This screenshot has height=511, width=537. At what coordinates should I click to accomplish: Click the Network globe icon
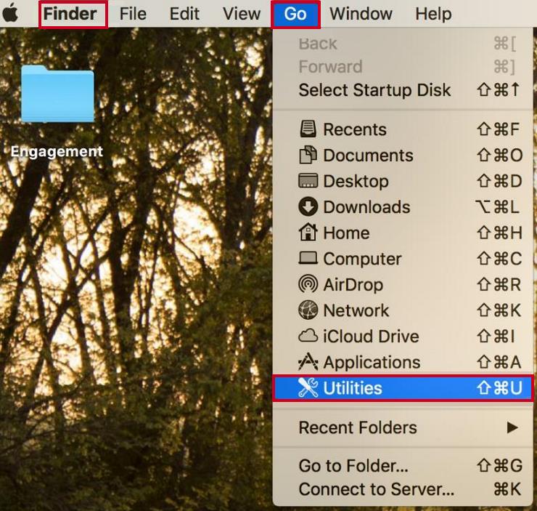[308, 310]
